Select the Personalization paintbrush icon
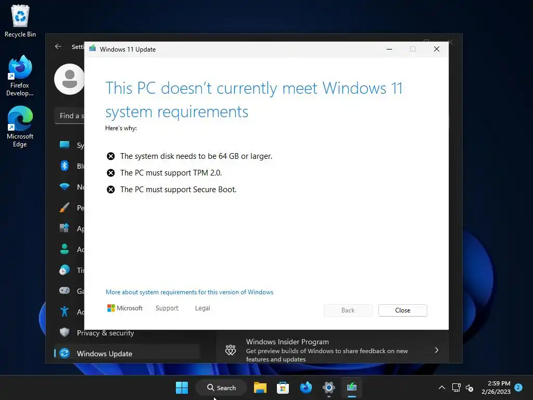 [64, 207]
